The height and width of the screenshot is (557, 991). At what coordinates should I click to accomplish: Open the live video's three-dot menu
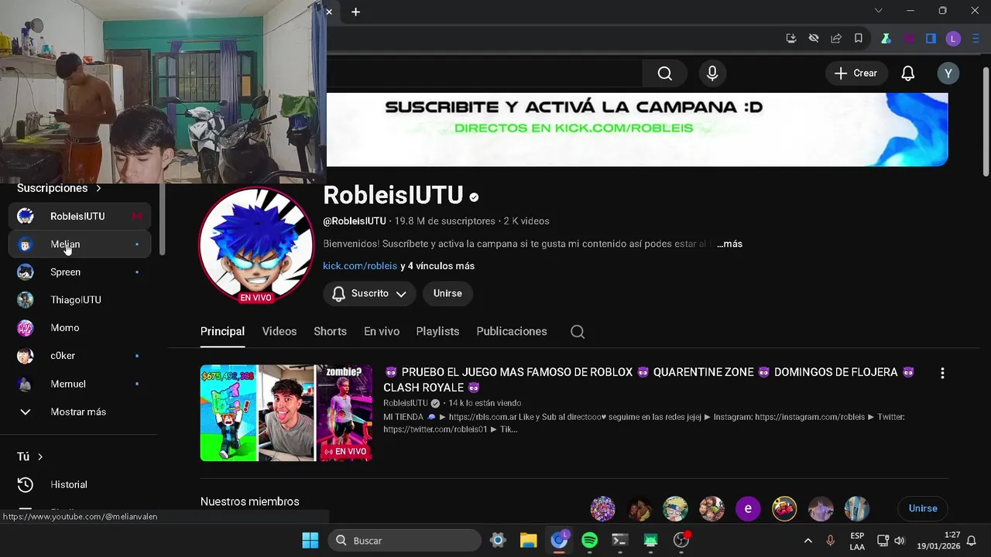coord(942,373)
